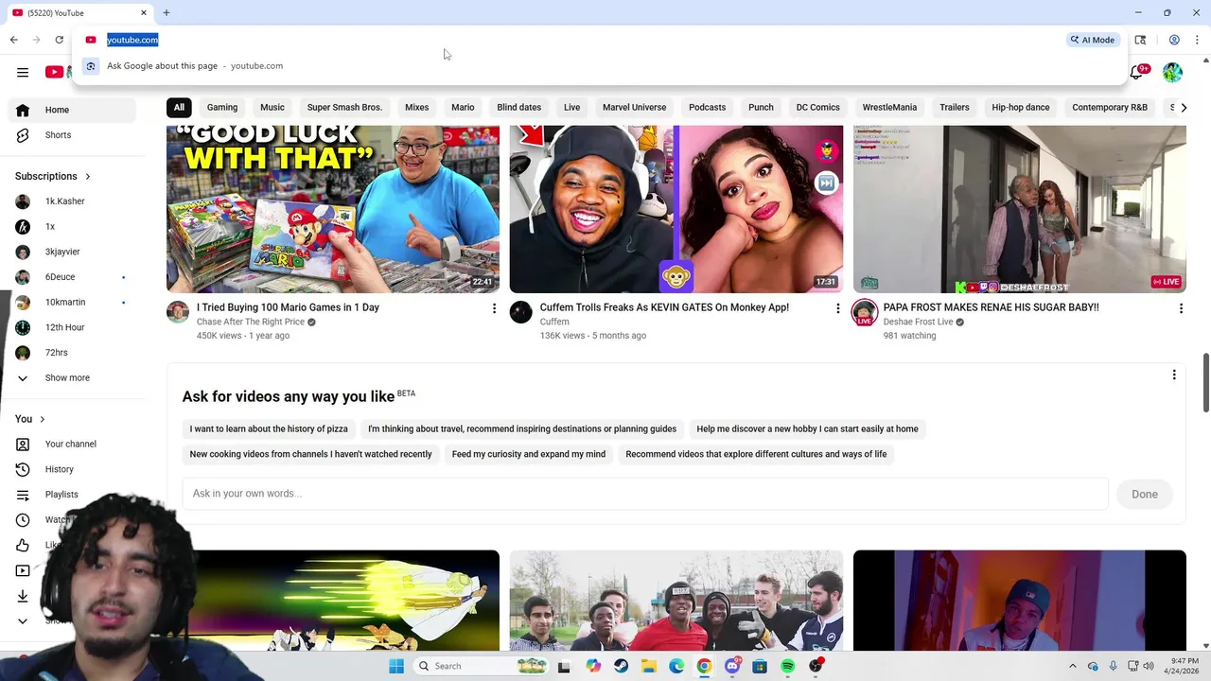Expand the You section chevron
1211x681 pixels.
43,419
